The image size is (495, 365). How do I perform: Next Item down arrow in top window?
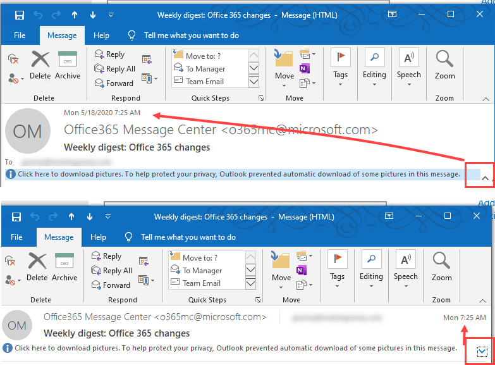(x=93, y=15)
